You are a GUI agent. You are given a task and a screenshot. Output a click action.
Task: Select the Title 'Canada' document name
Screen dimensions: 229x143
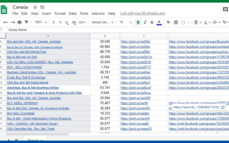pos(20,7)
